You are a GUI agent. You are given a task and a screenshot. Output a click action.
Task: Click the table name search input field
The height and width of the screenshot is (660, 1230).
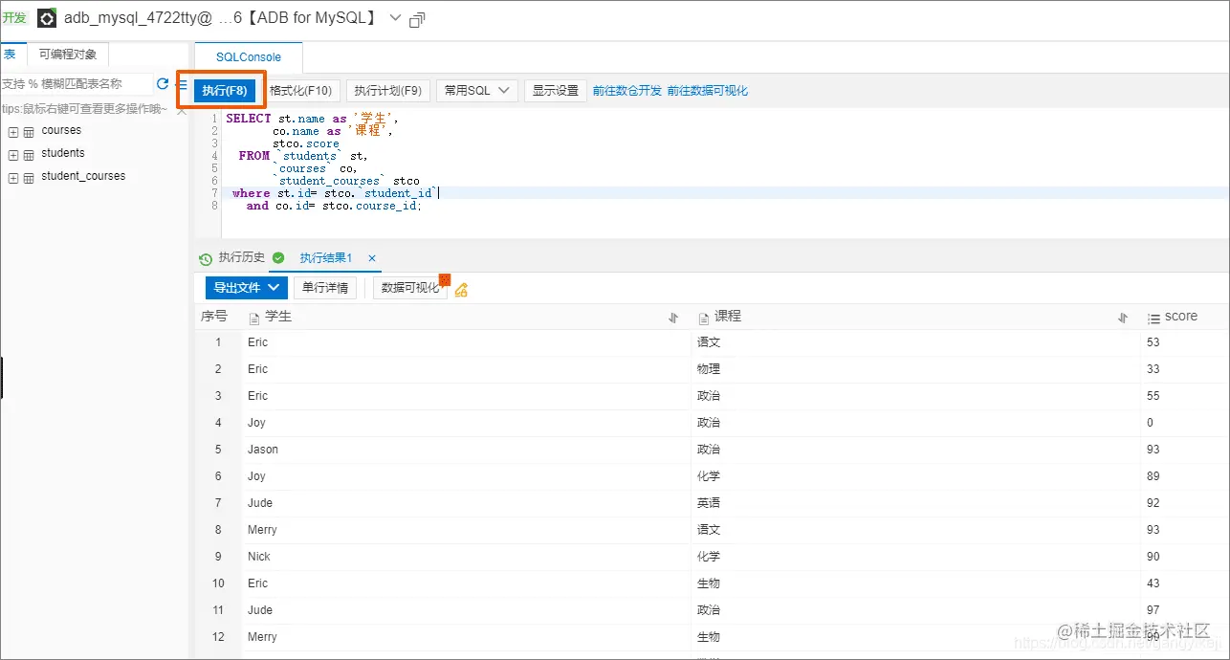tap(77, 84)
